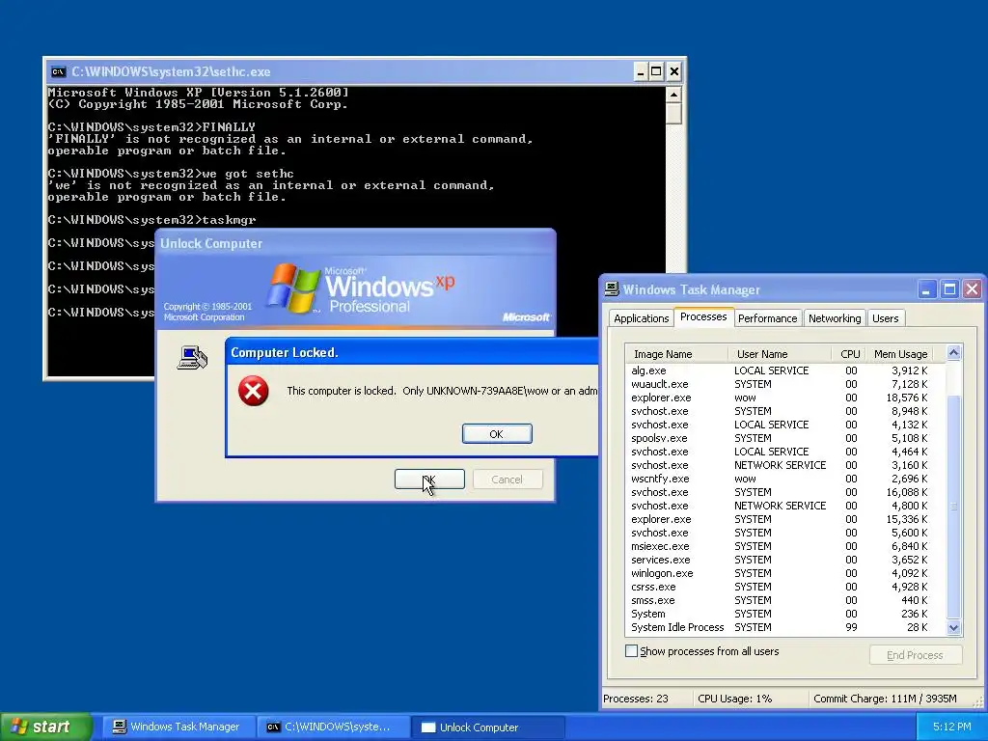
Task: Sort processes by Mem Usage column
Action: [899, 354]
